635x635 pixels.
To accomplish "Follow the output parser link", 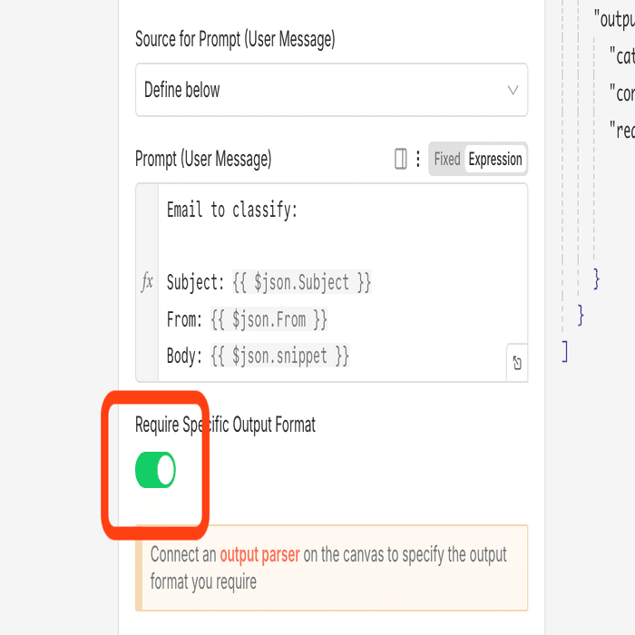I will (259, 555).
